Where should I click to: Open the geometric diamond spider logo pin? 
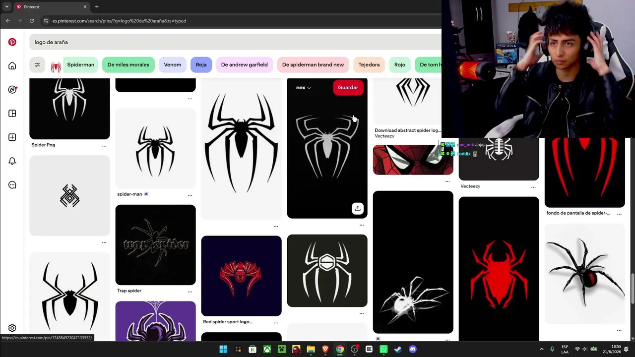(x=69, y=195)
